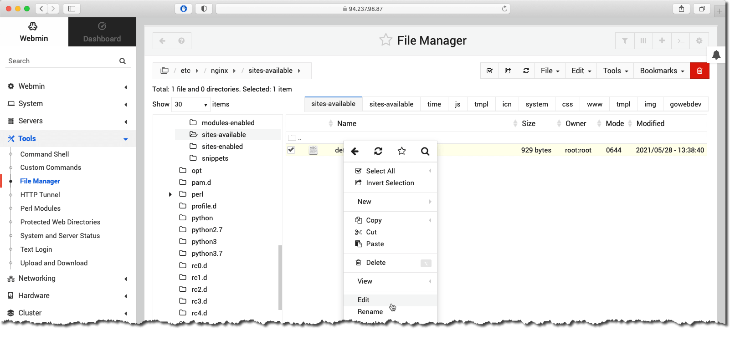
Task: Sort by Name column header
Action: tap(346, 124)
